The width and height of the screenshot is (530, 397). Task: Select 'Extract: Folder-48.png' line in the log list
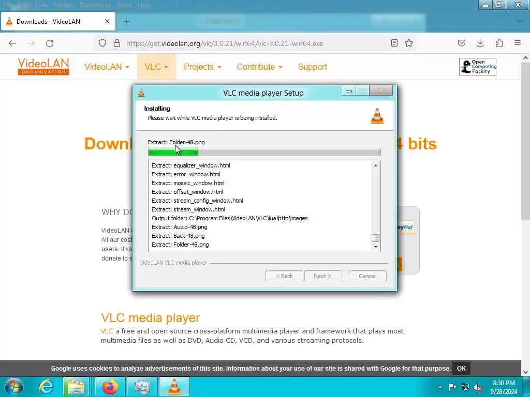[180, 245]
